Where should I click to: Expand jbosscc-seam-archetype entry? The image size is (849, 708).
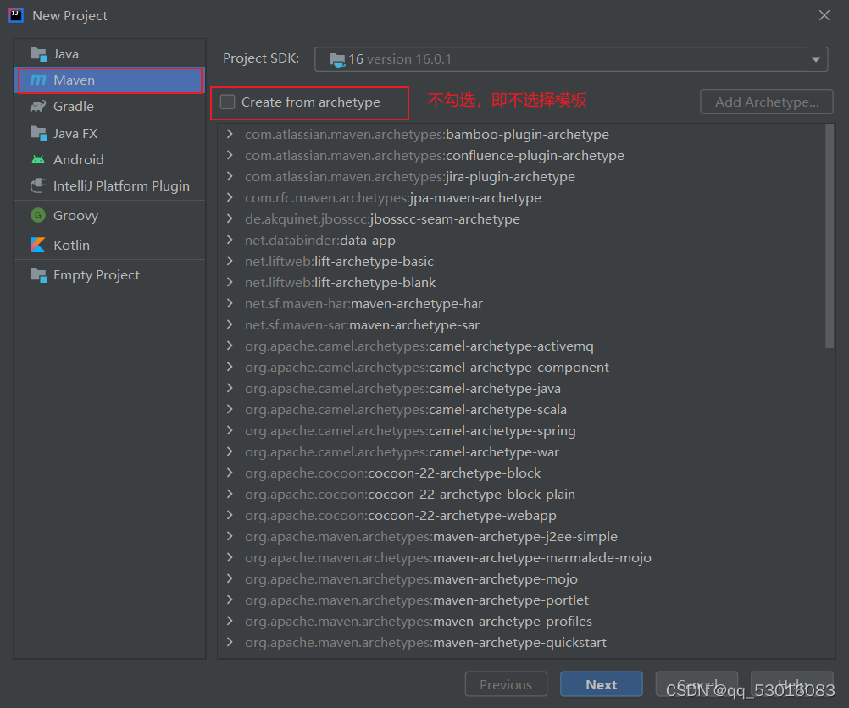click(230, 218)
